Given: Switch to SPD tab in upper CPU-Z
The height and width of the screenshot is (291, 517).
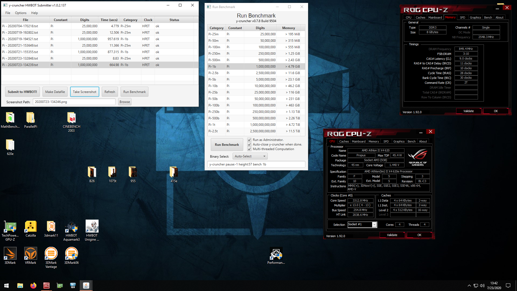Looking at the screenshot, I should pyautogui.click(x=462, y=18).
